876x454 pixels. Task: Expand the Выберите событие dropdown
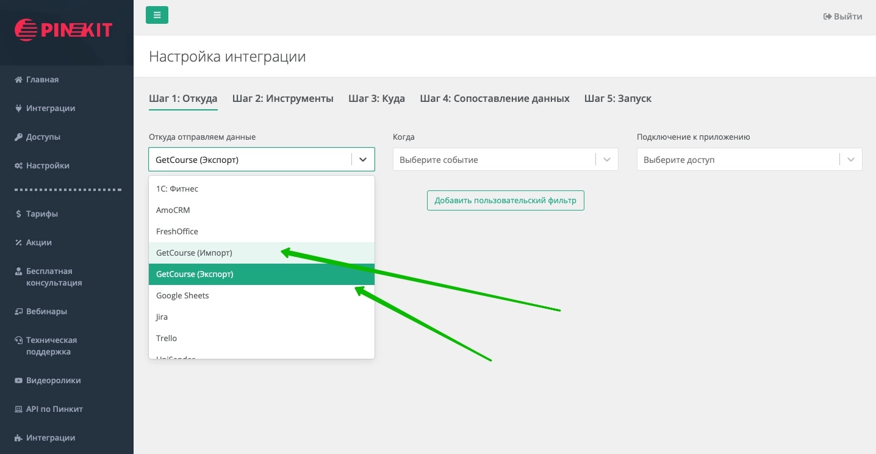(x=505, y=160)
